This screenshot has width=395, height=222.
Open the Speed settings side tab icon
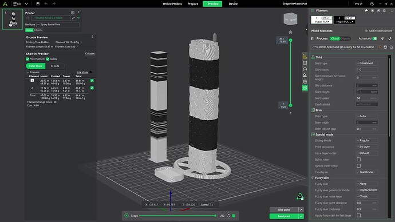click(x=305, y=69)
